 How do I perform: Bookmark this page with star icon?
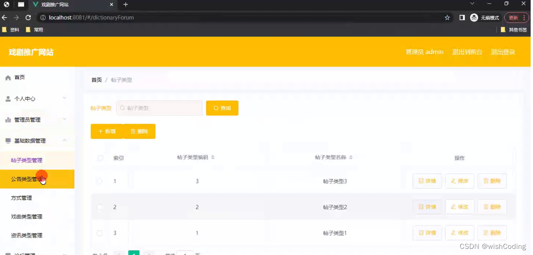447,18
